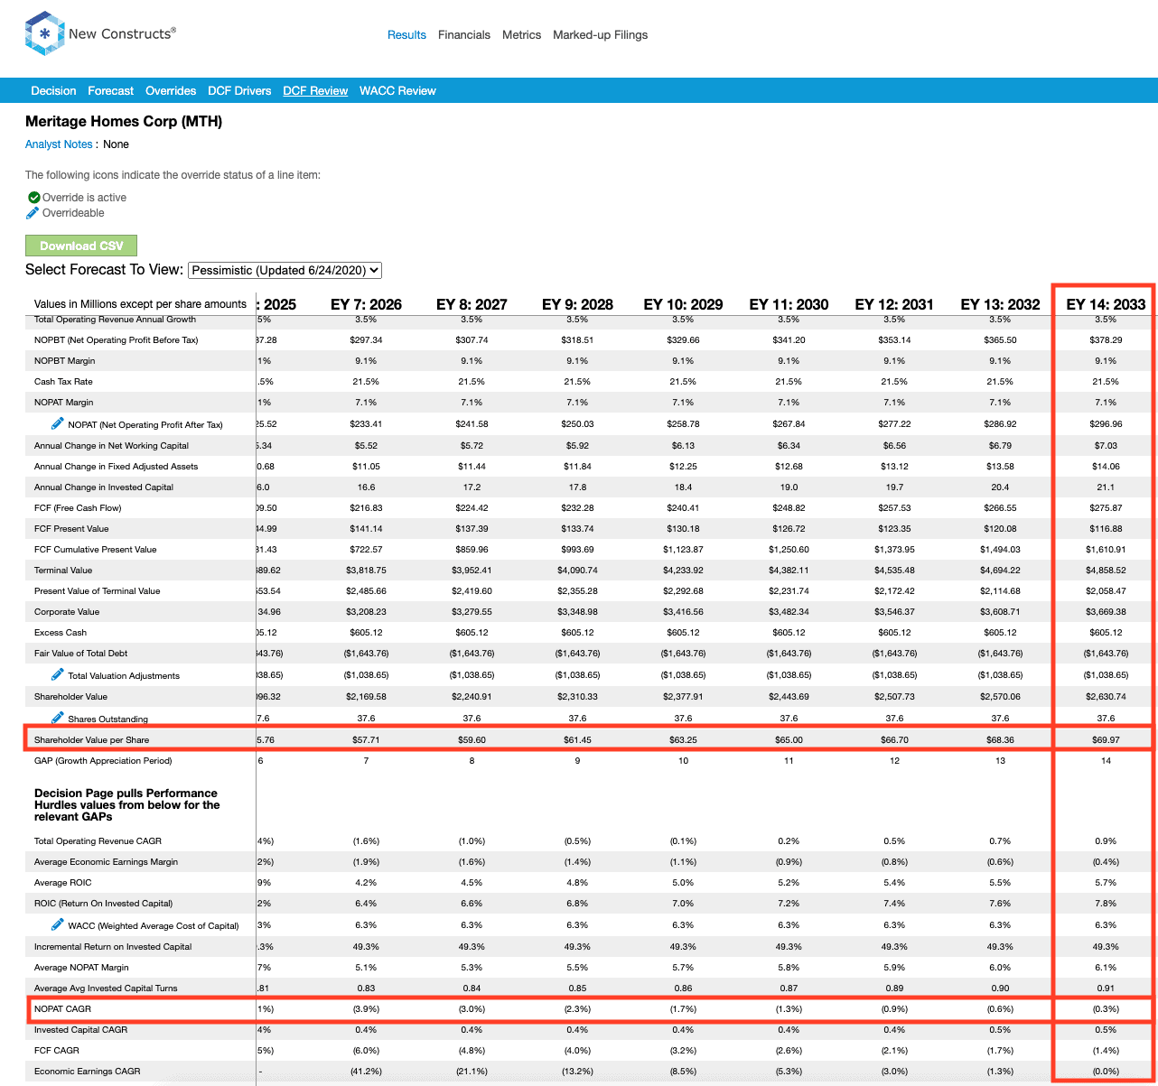Click the NOPAT CAGR row label
This screenshot has width=1158, height=1086.
point(62,1009)
